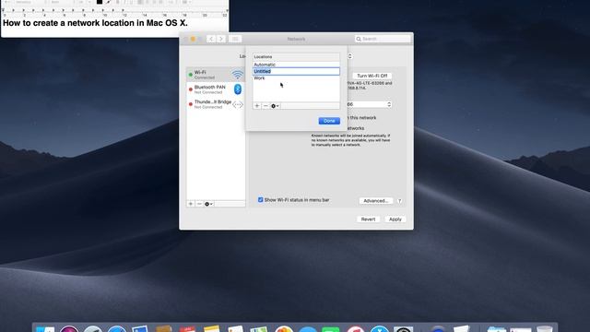Image resolution: width=590 pixels, height=332 pixels.
Task: Open the Location popup arrows
Action: point(350,56)
